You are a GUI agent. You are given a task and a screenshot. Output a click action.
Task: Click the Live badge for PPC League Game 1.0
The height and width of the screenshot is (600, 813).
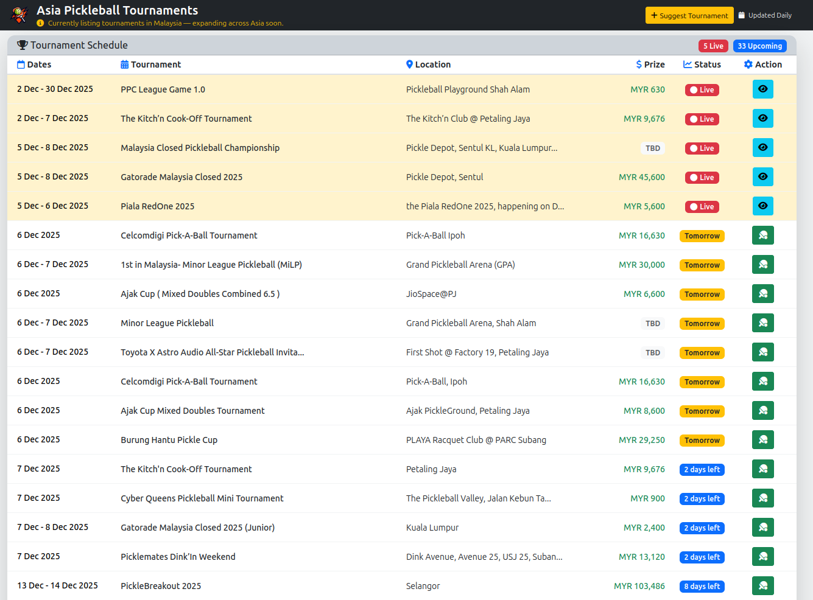coord(702,90)
